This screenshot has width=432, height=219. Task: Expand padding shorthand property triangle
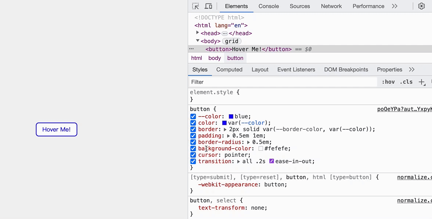pos(228,136)
